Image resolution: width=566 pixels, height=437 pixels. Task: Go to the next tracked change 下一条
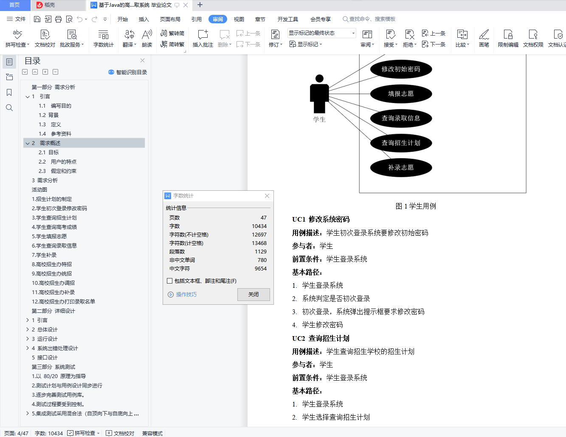434,44
